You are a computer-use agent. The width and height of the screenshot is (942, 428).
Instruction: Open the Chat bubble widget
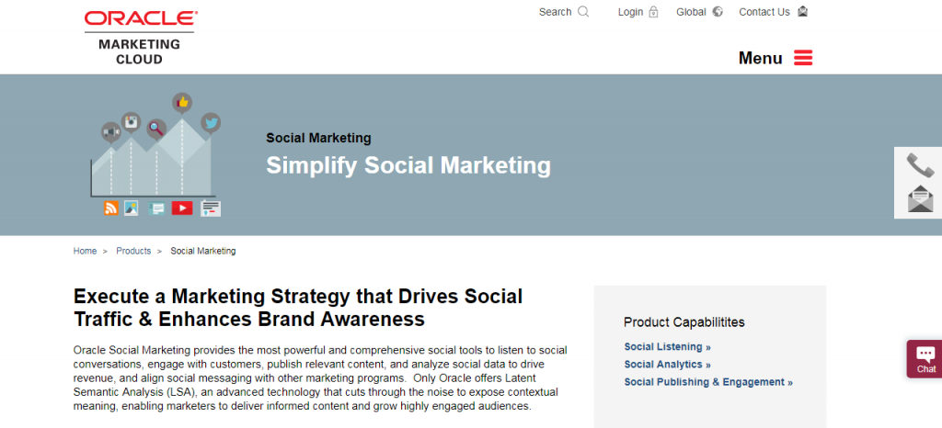click(x=925, y=359)
